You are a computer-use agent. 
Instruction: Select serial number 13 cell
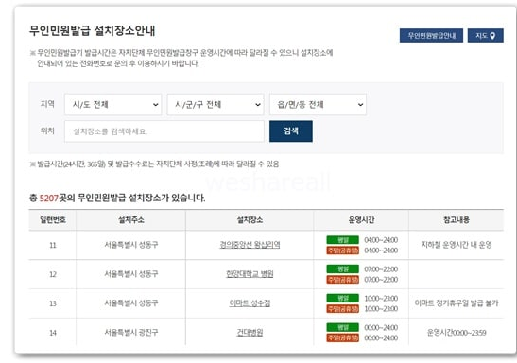[x=53, y=303]
